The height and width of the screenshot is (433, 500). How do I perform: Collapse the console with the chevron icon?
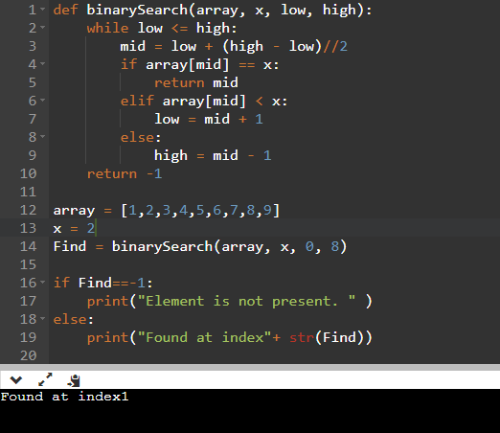(15, 380)
